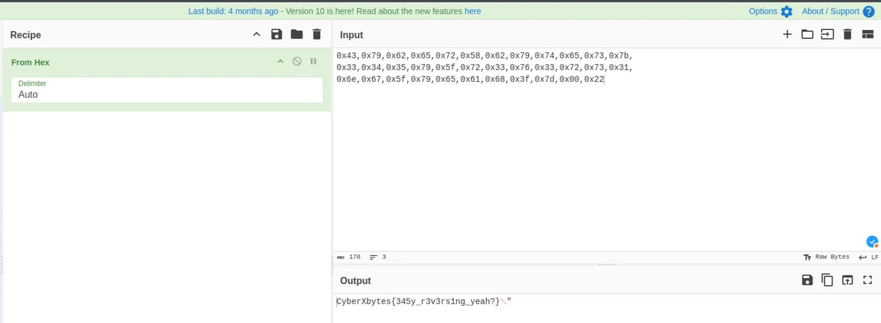Image resolution: width=881 pixels, height=323 pixels.
Task: Collapse the From Hex operation
Action: [281, 62]
